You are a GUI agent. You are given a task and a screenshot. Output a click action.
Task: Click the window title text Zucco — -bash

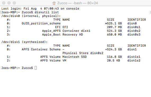point(69,3)
